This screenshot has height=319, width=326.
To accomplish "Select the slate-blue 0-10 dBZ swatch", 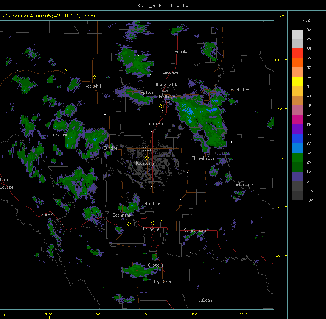I will point(297,177).
